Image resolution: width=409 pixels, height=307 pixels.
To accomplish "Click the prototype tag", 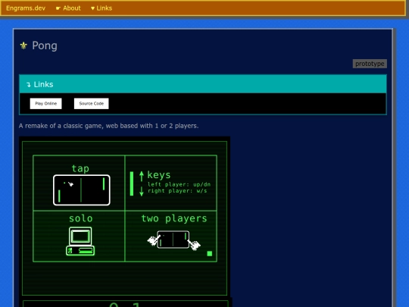I will (x=370, y=64).
